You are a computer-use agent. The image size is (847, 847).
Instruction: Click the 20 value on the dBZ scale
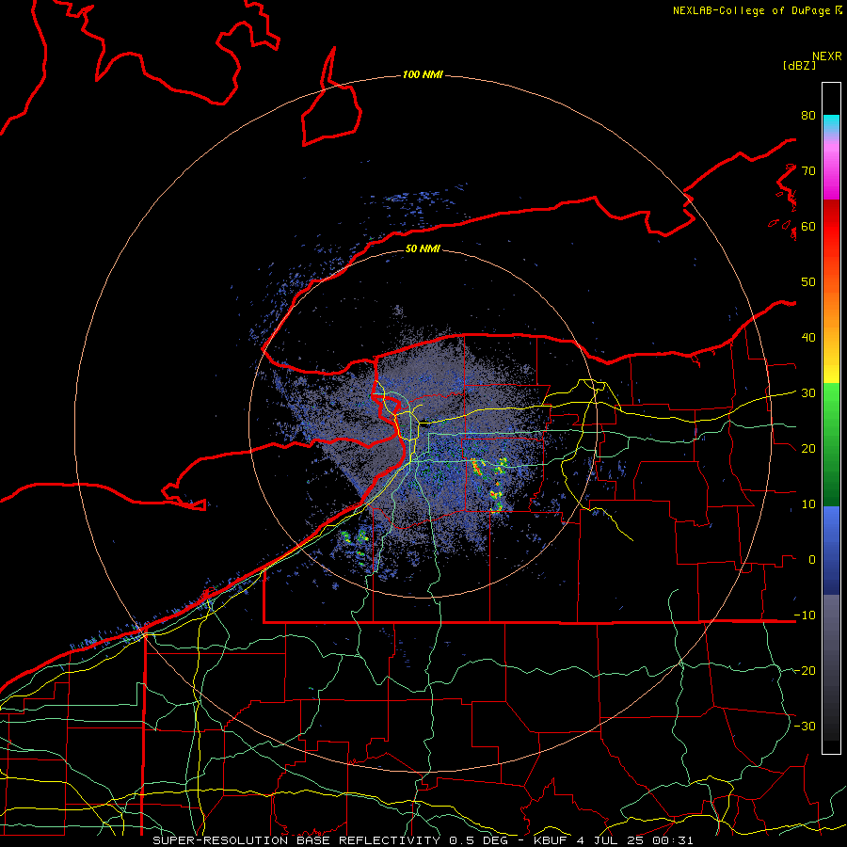coord(808,449)
